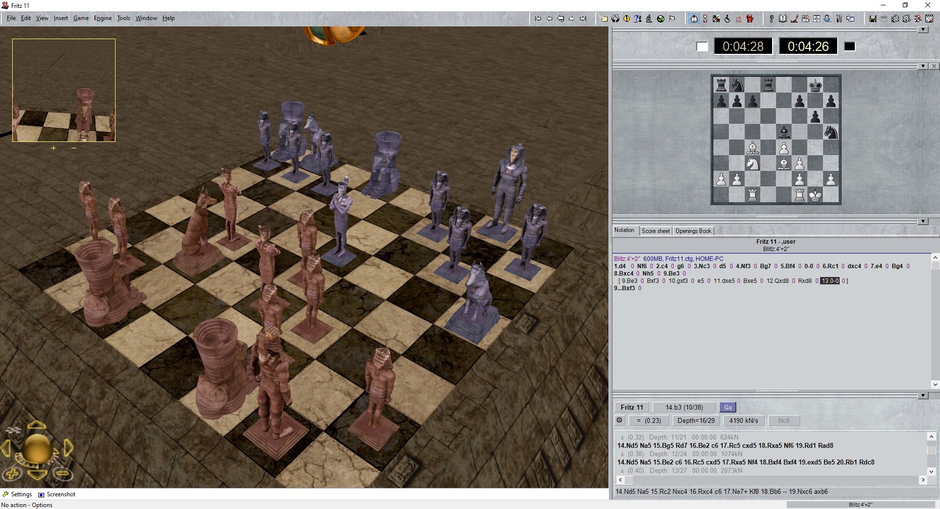Image resolution: width=940 pixels, height=509 pixels.
Task: Open the Game menu
Action: coord(81,18)
